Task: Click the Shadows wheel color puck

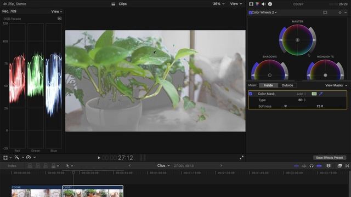Action: (270, 76)
